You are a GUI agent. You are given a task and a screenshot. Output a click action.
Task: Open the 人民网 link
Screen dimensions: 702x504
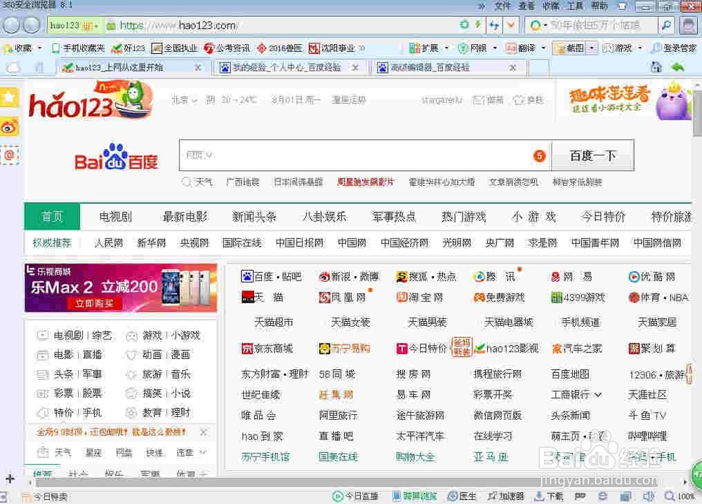click(108, 243)
